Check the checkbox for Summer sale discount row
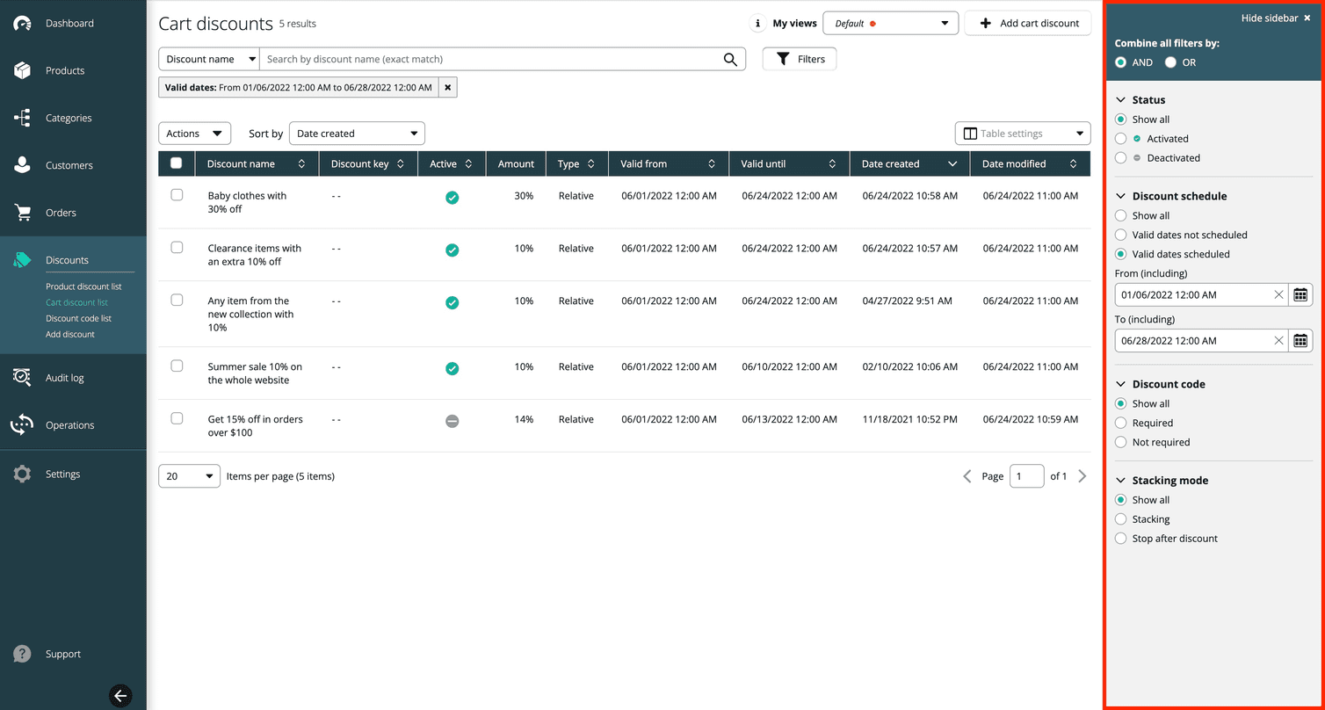1325x710 pixels. [176, 368]
